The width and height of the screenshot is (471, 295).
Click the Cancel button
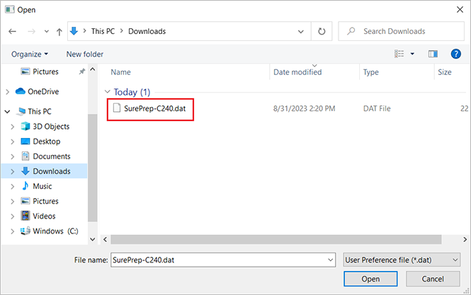433,279
